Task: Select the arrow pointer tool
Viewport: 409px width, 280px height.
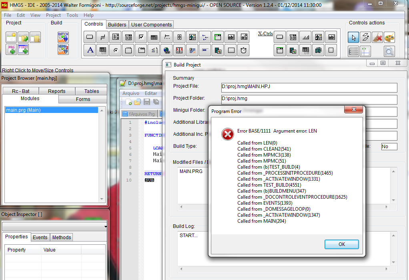Action: tap(353, 38)
